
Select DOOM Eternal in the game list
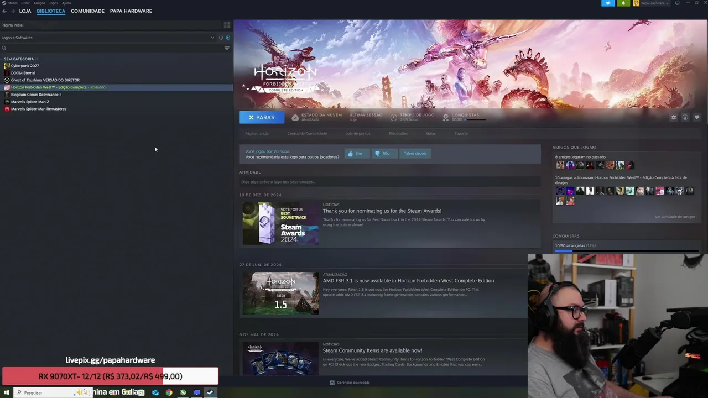point(23,73)
